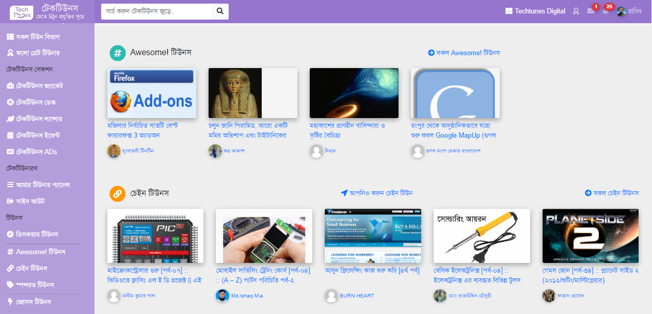Open tune title মাইক্রোকন্ট্রোলার গুরু [পর্ব-০৭]
The image size is (652, 314).
coord(155,275)
